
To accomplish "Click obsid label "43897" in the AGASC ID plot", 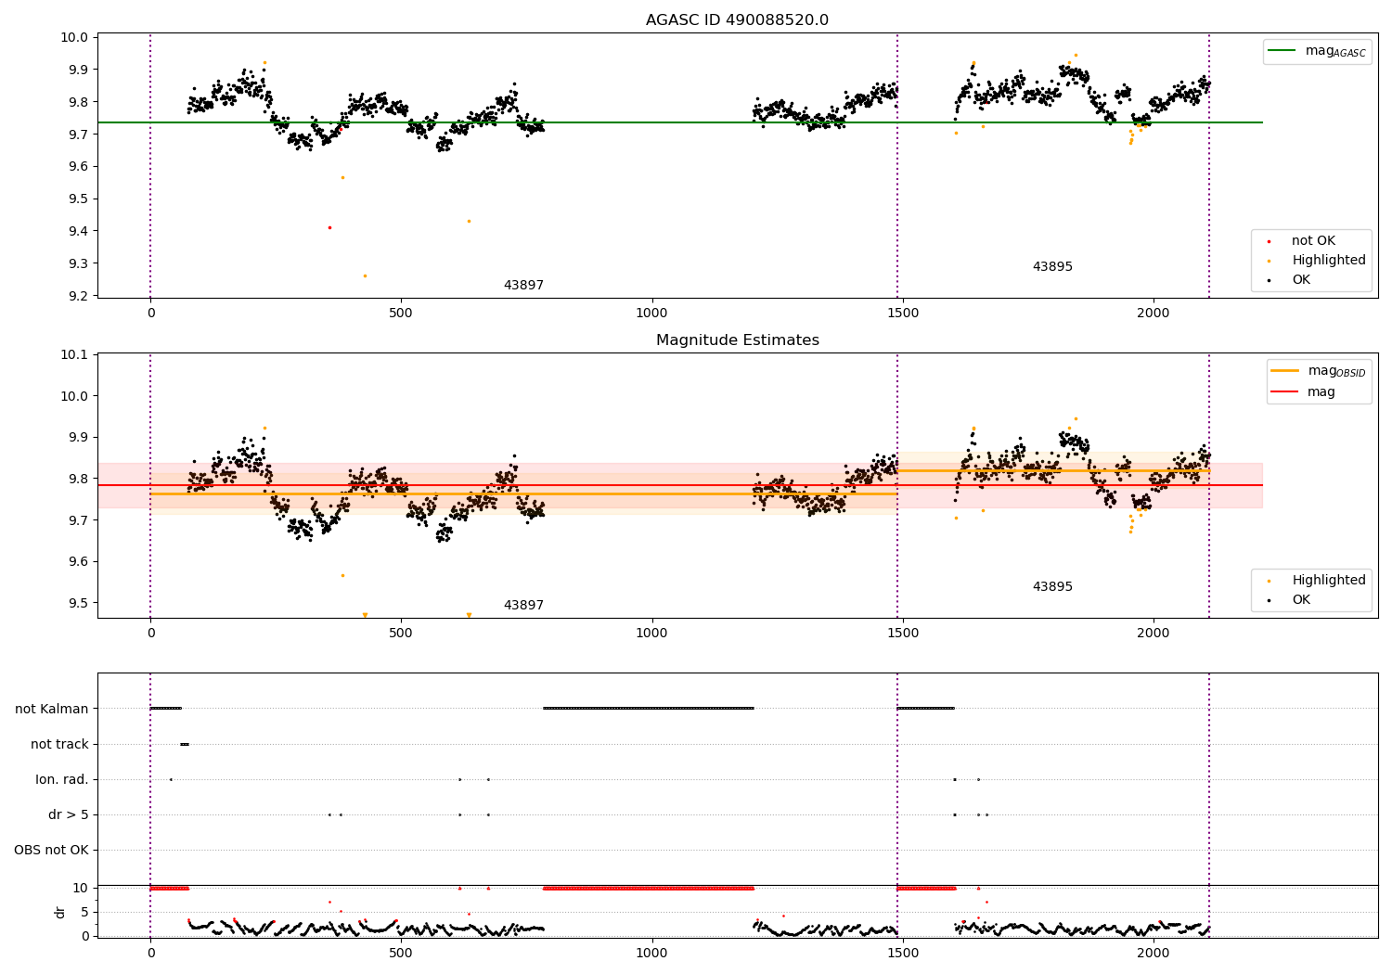I will point(523,286).
